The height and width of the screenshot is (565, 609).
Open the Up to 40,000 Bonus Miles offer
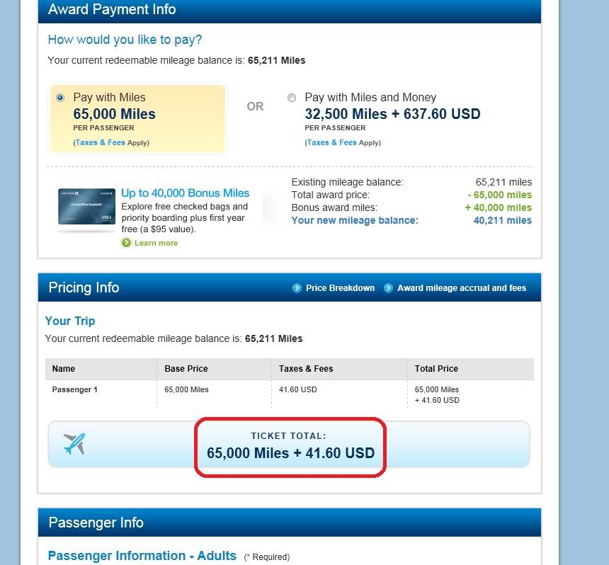(x=185, y=193)
